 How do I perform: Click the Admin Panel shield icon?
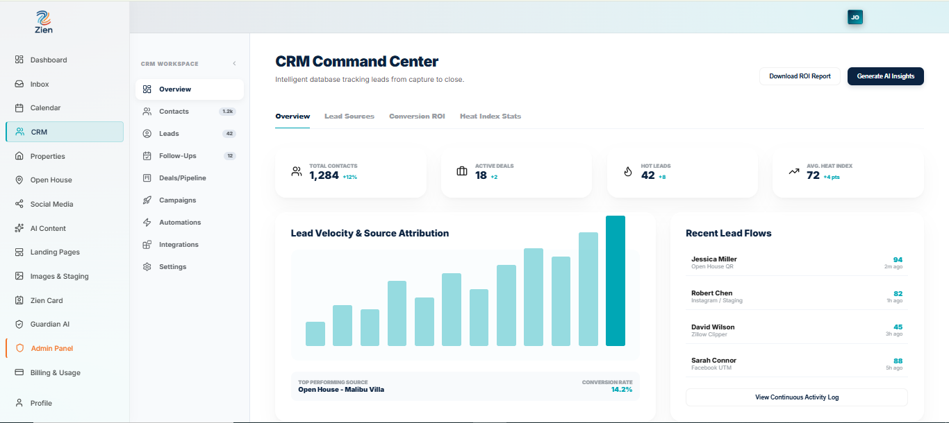tap(19, 348)
